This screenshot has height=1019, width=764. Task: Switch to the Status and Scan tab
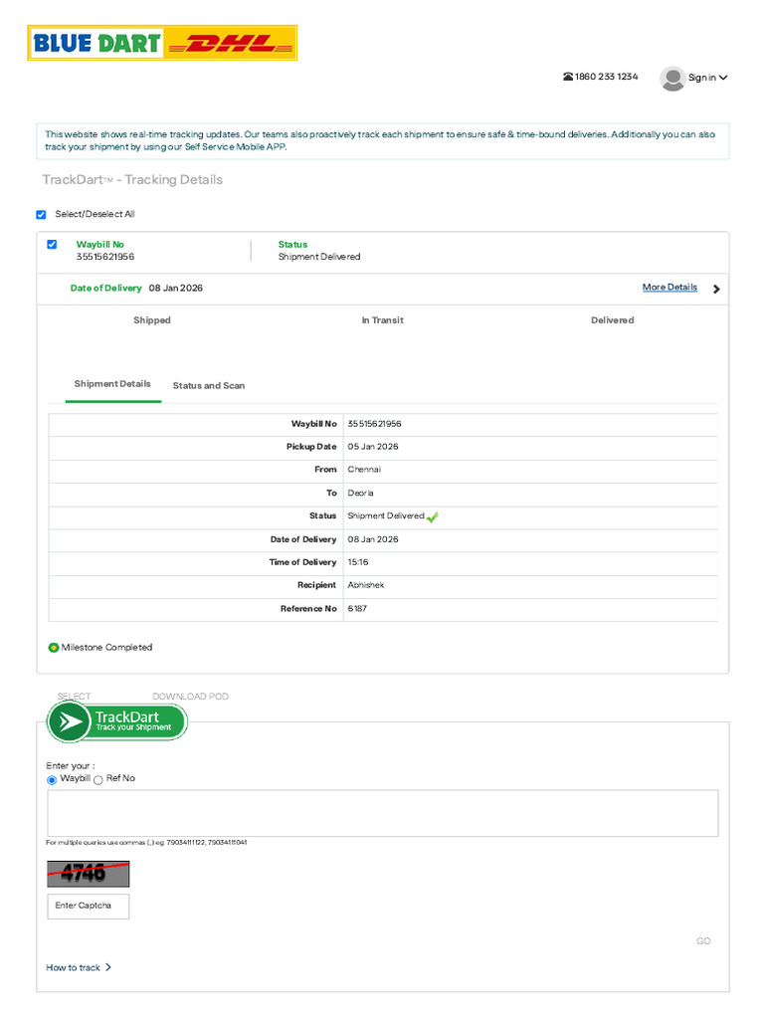[x=209, y=385]
